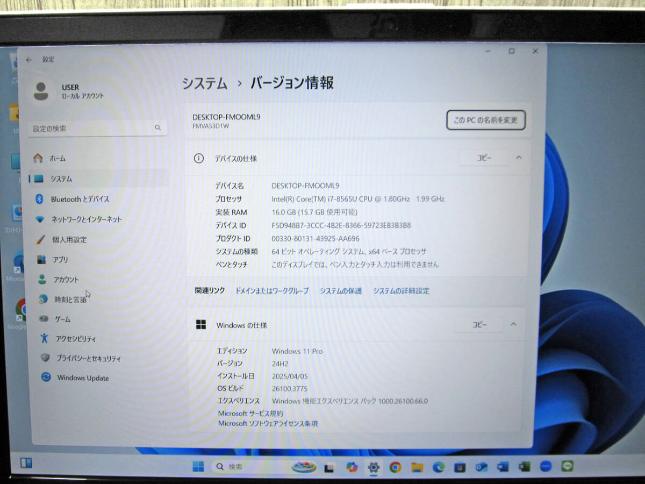Click edition value Windows 11 Pro
The height and width of the screenshot is (484, 645).
(297, 351)
